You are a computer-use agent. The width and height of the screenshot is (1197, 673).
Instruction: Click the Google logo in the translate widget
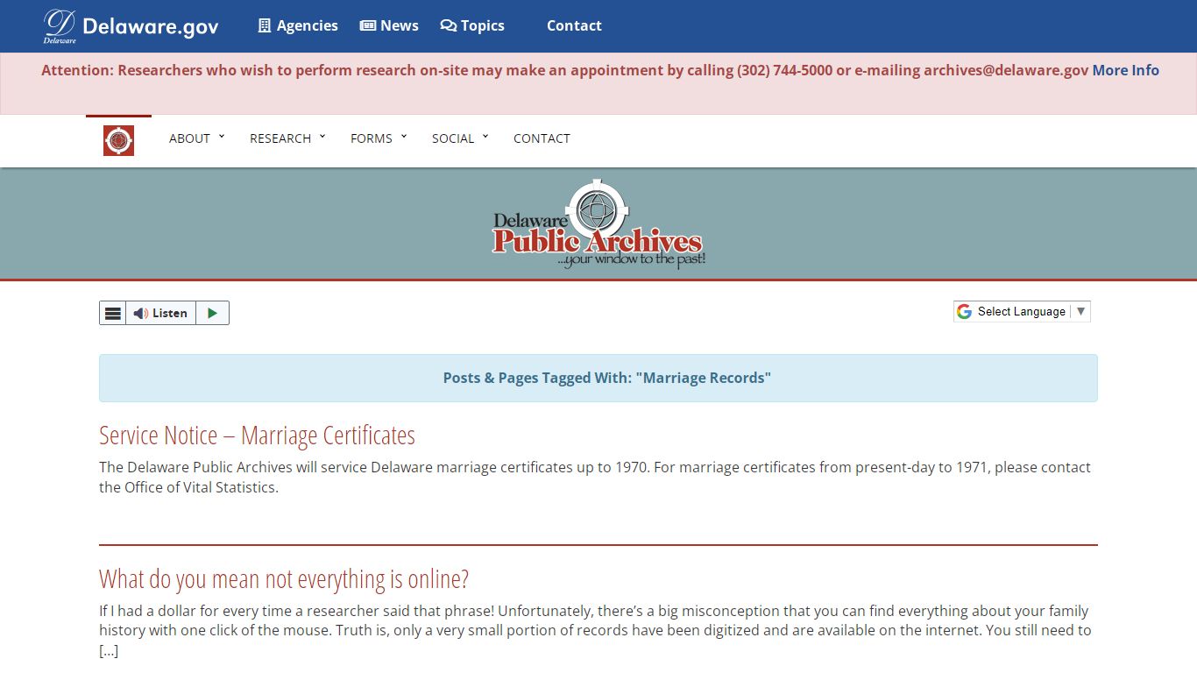tap(964, 311)
